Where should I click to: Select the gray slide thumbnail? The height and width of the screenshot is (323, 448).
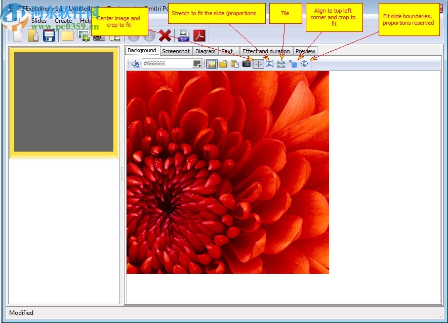(64, 102)
